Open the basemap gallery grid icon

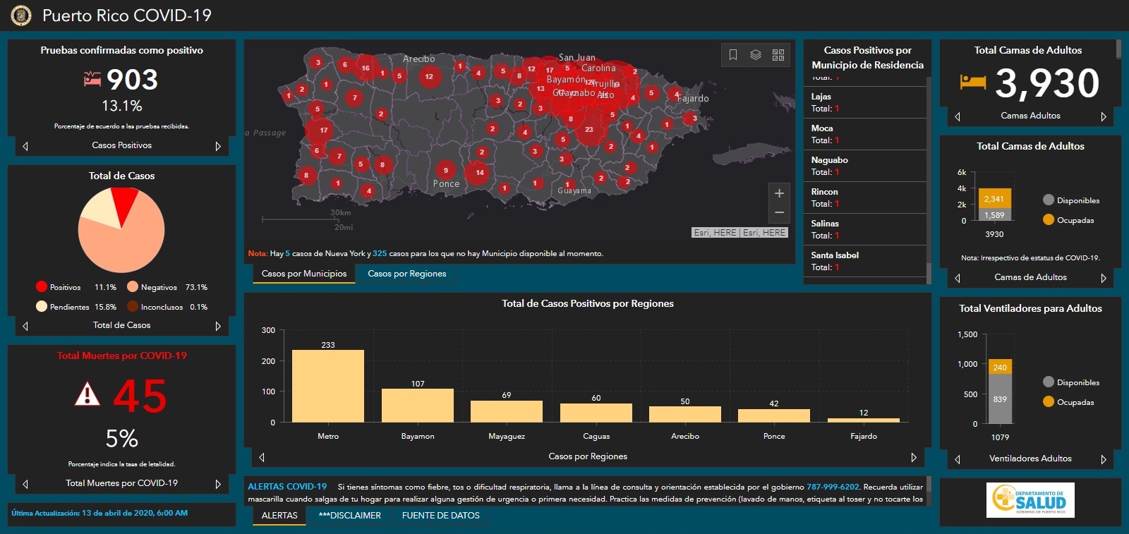[x=778, y=55]
